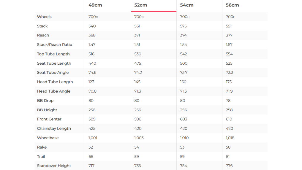Click the Wheels row label

(44, 17)
